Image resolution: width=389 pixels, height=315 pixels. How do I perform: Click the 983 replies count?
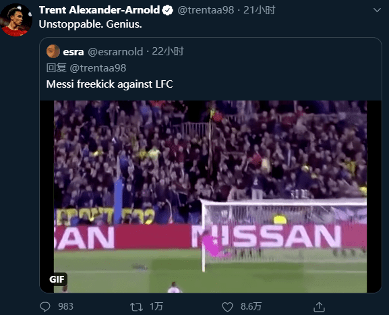(66, 306)
